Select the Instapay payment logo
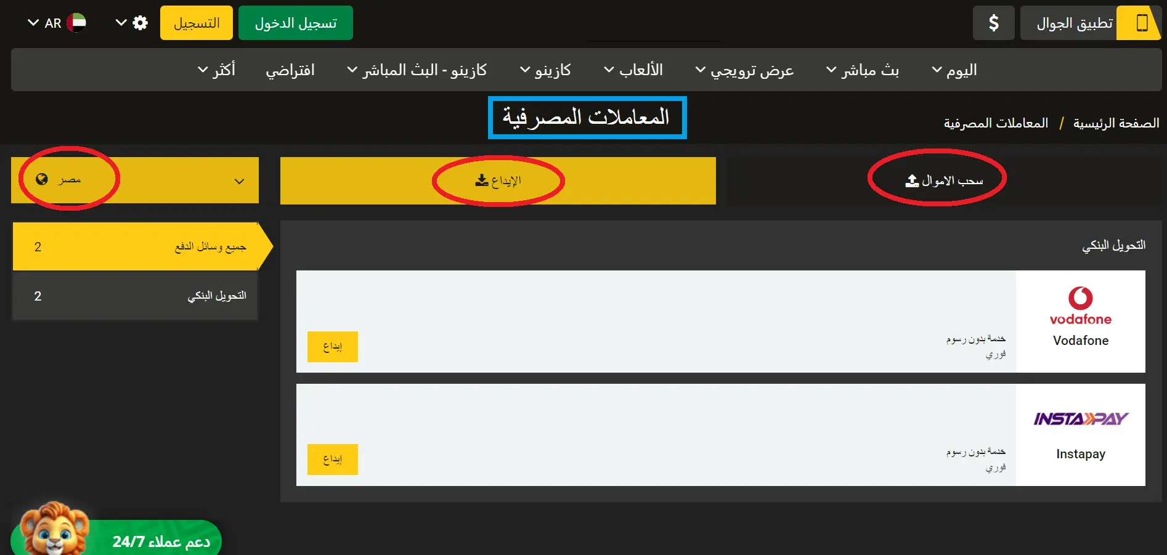The width and height of the screenshot is (1167, 555). [1080, 419]
